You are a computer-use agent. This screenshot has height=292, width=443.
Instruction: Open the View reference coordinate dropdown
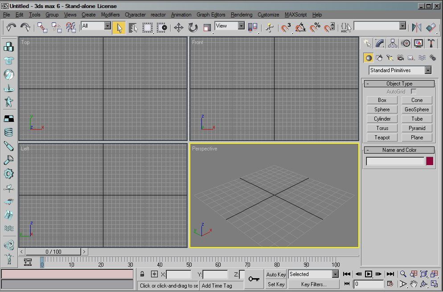pos(241,26)
